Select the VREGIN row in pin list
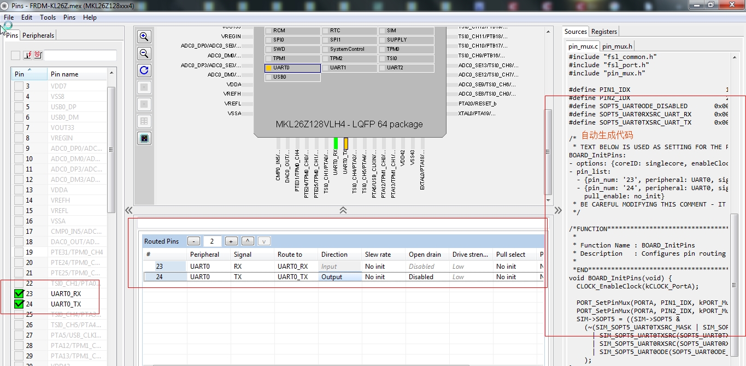The width and height of the screenshot is (746, 366). 59,138
